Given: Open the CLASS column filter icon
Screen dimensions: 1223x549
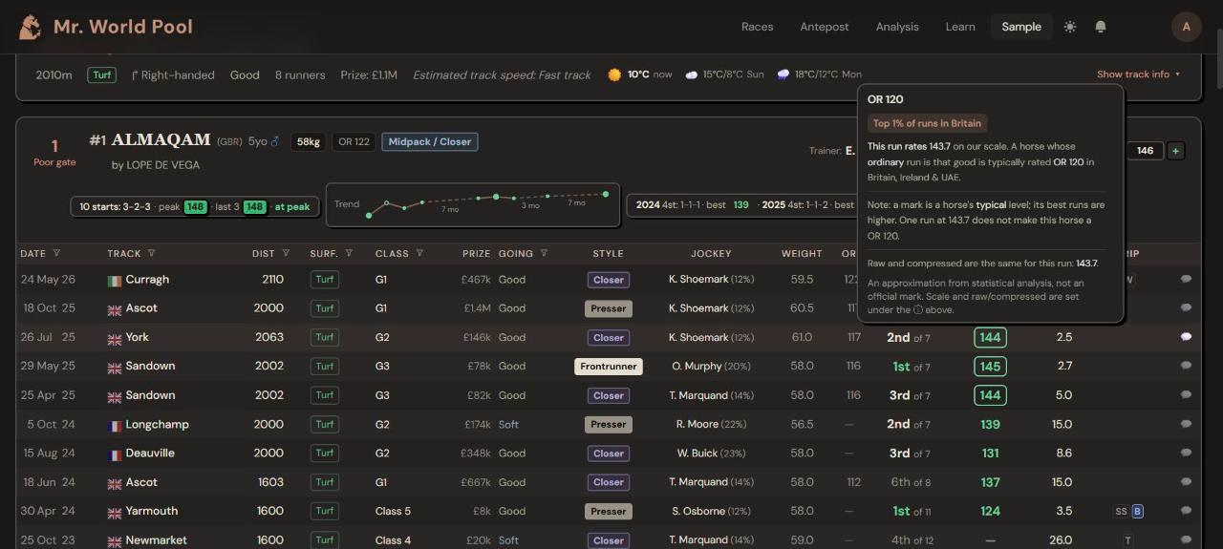Looking at the screenshot, I should pos(419,254).
